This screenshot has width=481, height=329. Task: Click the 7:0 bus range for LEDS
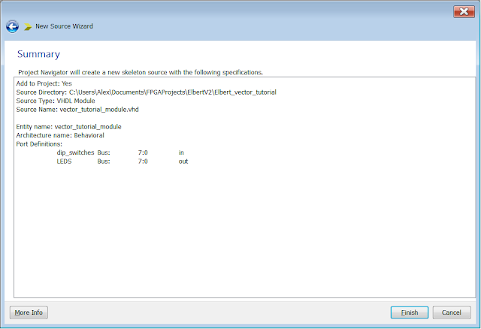click(143, 161)
